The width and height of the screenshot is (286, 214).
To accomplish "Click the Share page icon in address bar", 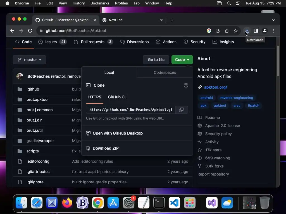I will coord(227,31).
